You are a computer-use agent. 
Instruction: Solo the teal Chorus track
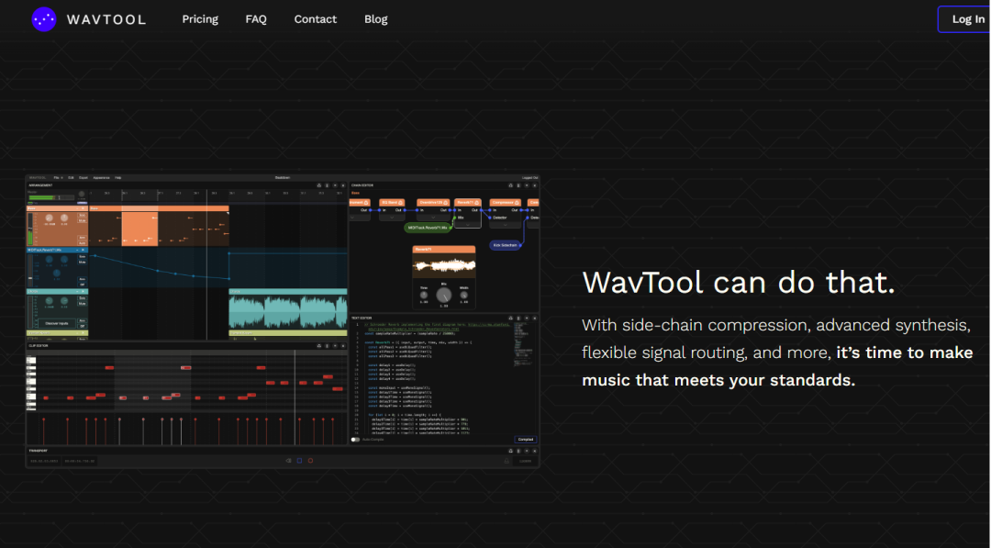pos(83,297)
